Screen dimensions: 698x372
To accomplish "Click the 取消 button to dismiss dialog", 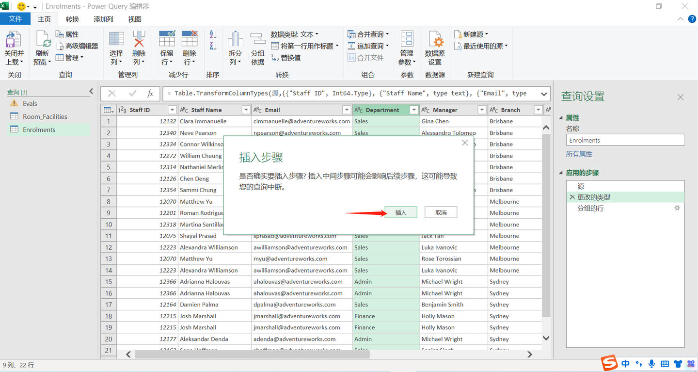I will 441,212.
